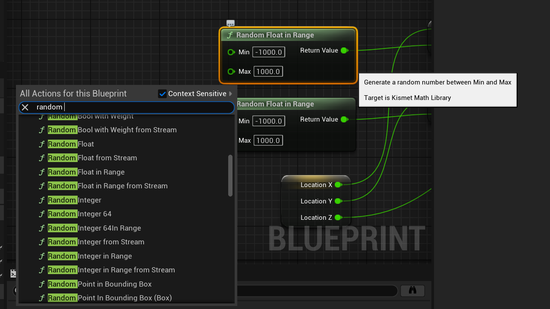
Task: Click the lower node's Return Value output pin
Action: (x=344, y=119)
